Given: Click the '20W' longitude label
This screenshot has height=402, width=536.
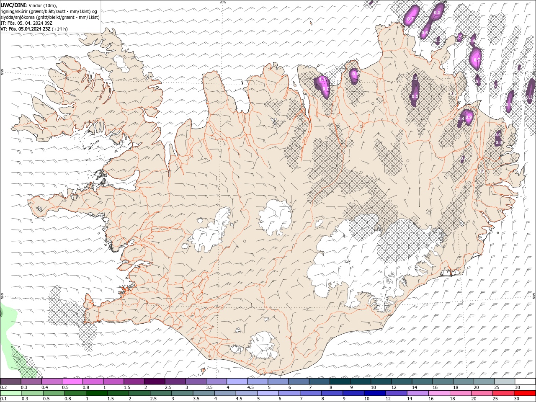Looking at the screenshot, I should tap(223, 2).
